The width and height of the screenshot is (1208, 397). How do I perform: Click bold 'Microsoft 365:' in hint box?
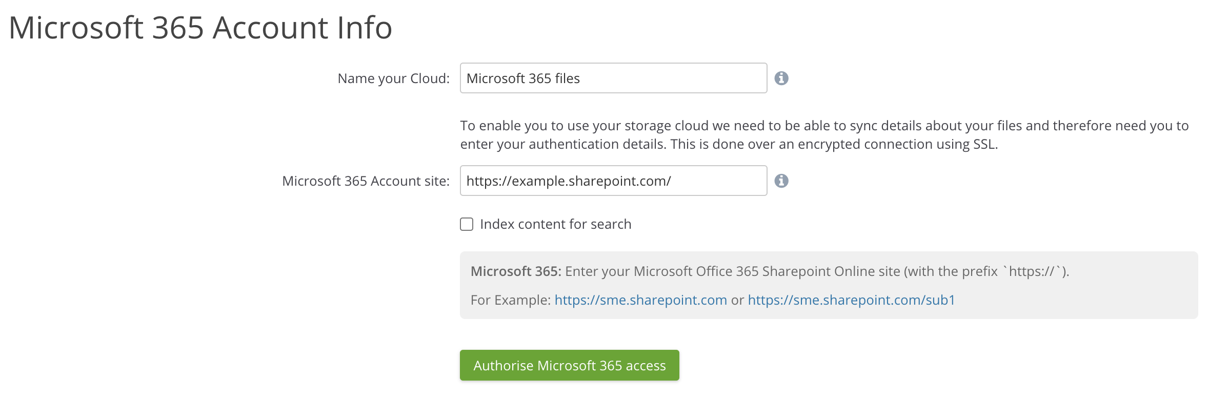tap(516, 271)
